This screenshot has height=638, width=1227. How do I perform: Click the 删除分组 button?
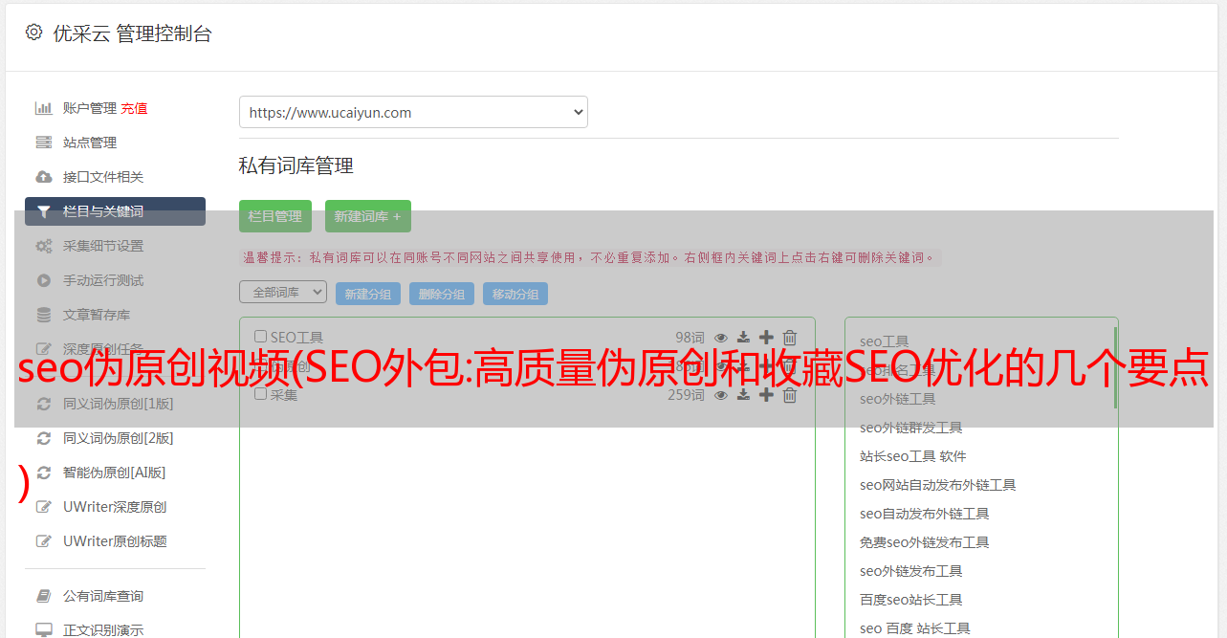442,294
